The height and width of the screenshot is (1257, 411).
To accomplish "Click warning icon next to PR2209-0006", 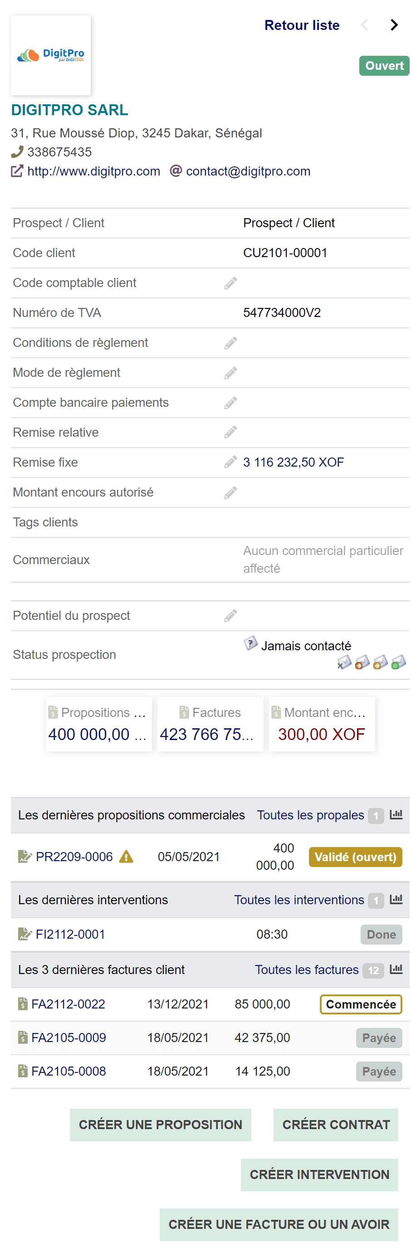I will [x=126, y=857].
